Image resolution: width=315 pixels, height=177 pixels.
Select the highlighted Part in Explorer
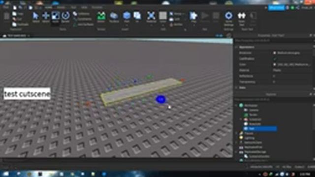(260, 129)
